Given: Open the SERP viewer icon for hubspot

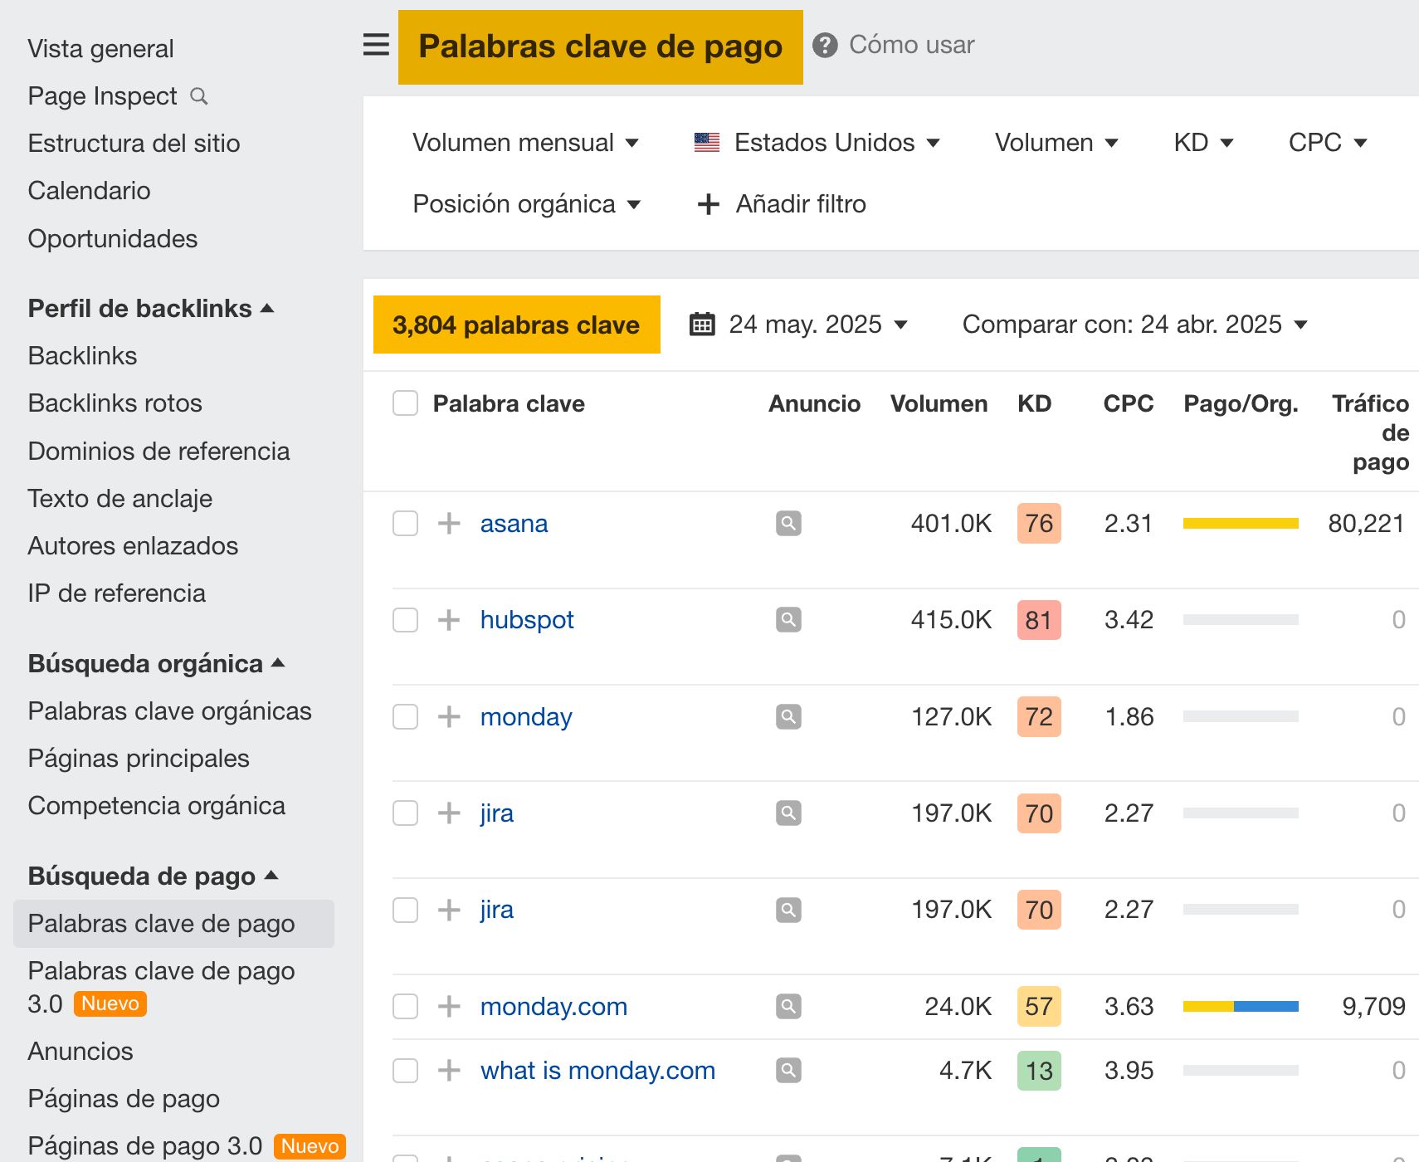Looking at the screenshot, I should click(x=788, y=619).
